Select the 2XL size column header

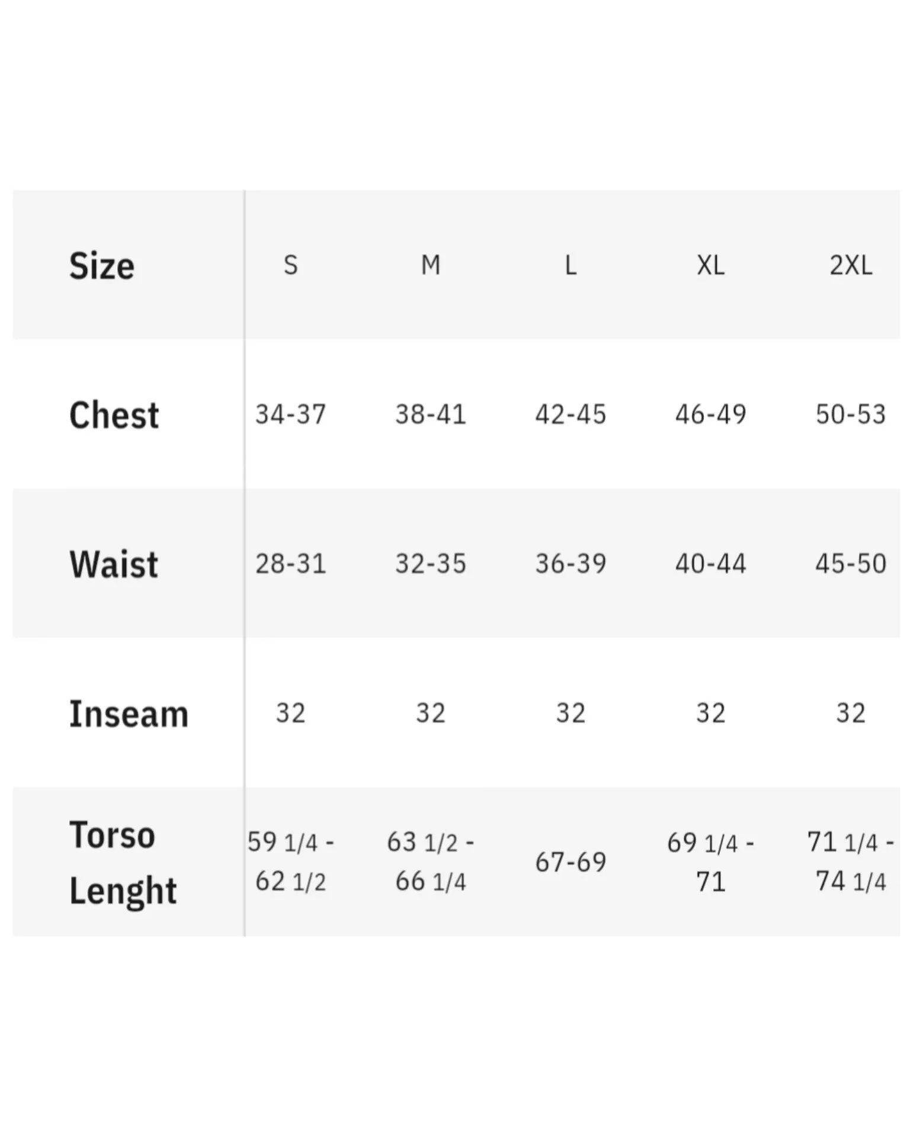[x=851, y=265]
